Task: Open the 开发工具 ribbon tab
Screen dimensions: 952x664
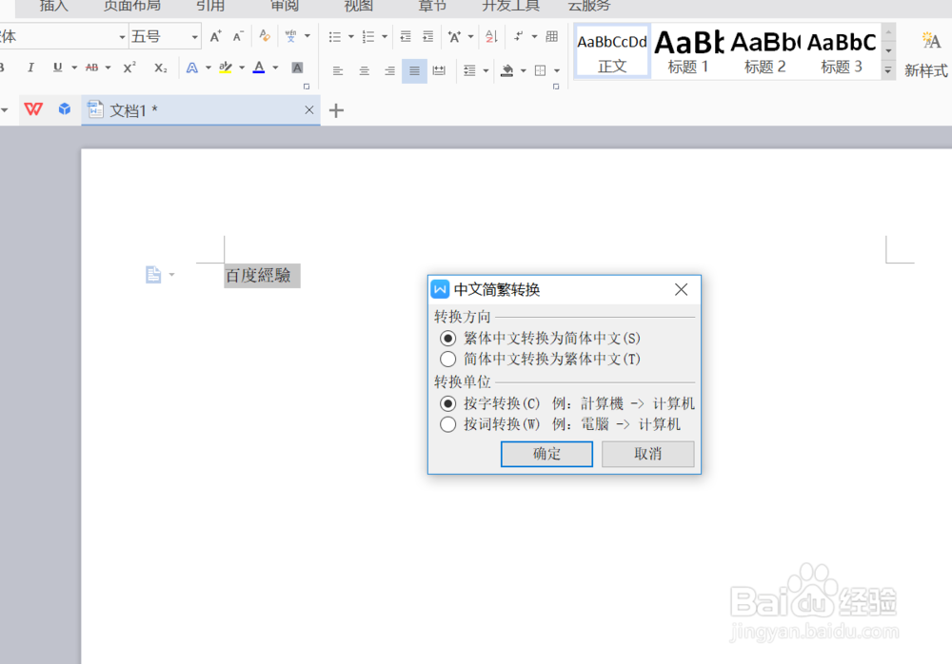Action: click(510, 6)
